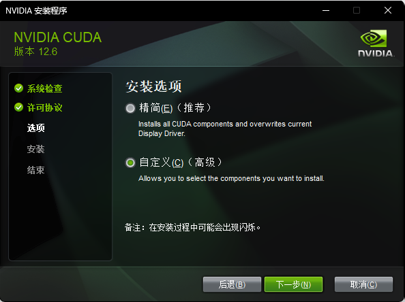Image resolution: width=405 pixels, height=302 pixels.
Task: Click the 自定义(C)（高级）option label
Action: coord(181,163)
